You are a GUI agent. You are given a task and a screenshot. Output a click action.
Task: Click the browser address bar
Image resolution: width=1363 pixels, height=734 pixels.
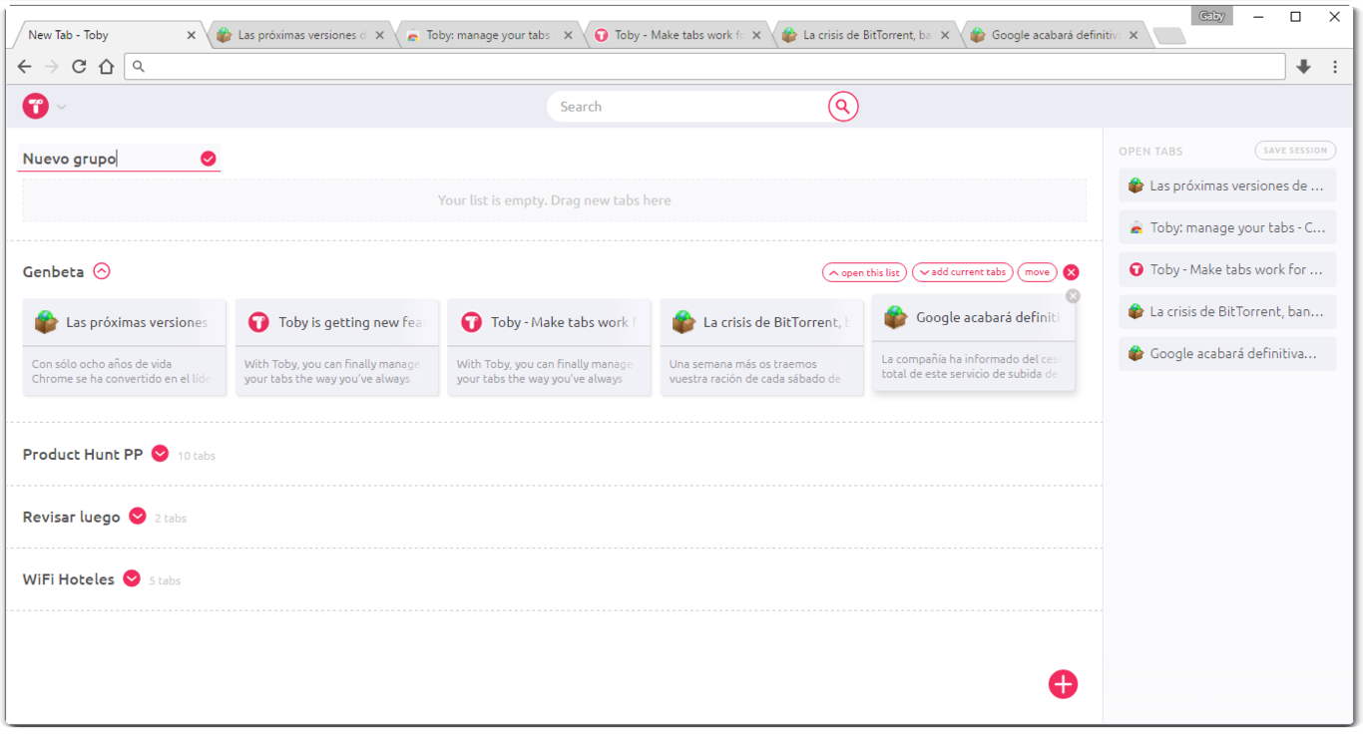704,67
